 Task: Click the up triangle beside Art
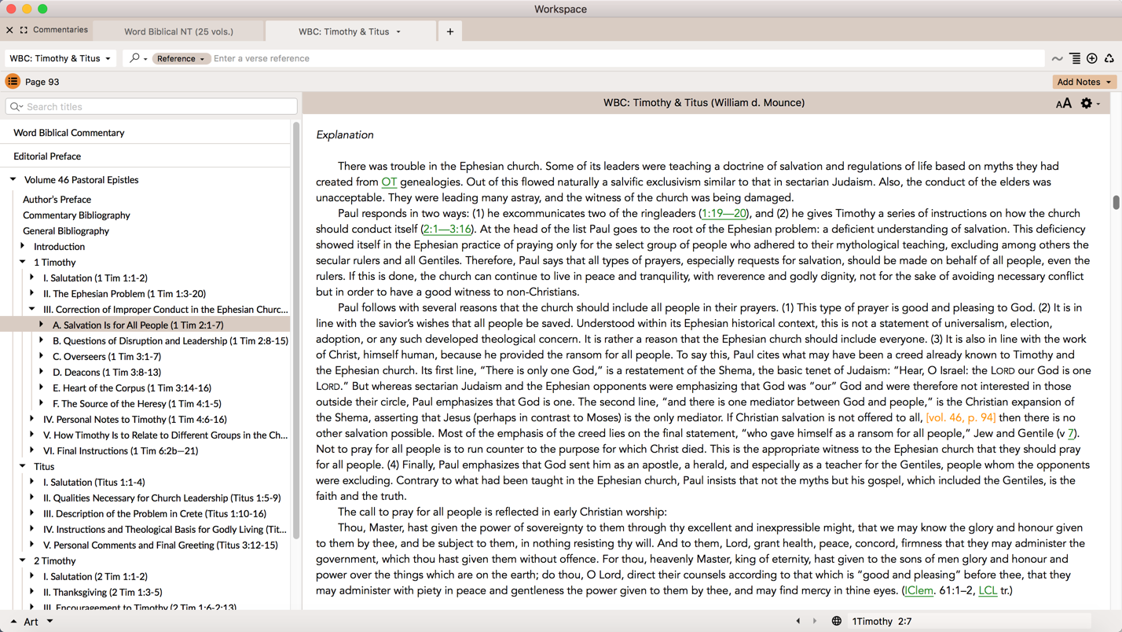click(x=13, y=622)
